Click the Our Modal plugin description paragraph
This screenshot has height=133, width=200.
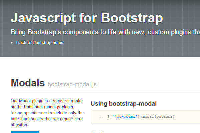47,113
